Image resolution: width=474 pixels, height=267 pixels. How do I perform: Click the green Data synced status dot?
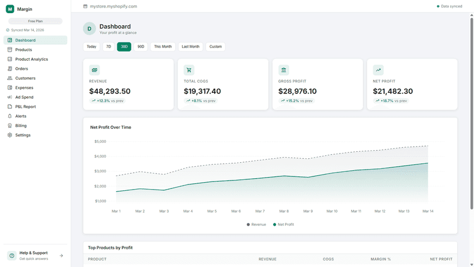point(438,6)
